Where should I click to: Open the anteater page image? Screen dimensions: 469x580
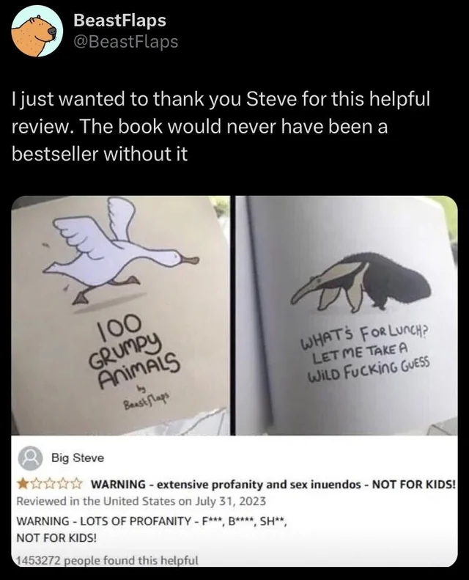347,315
